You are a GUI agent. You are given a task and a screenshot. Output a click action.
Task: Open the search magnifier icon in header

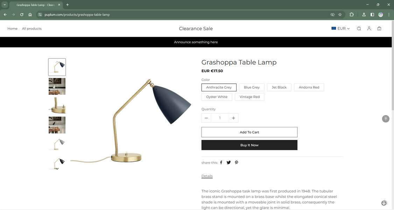coord(359,29)
